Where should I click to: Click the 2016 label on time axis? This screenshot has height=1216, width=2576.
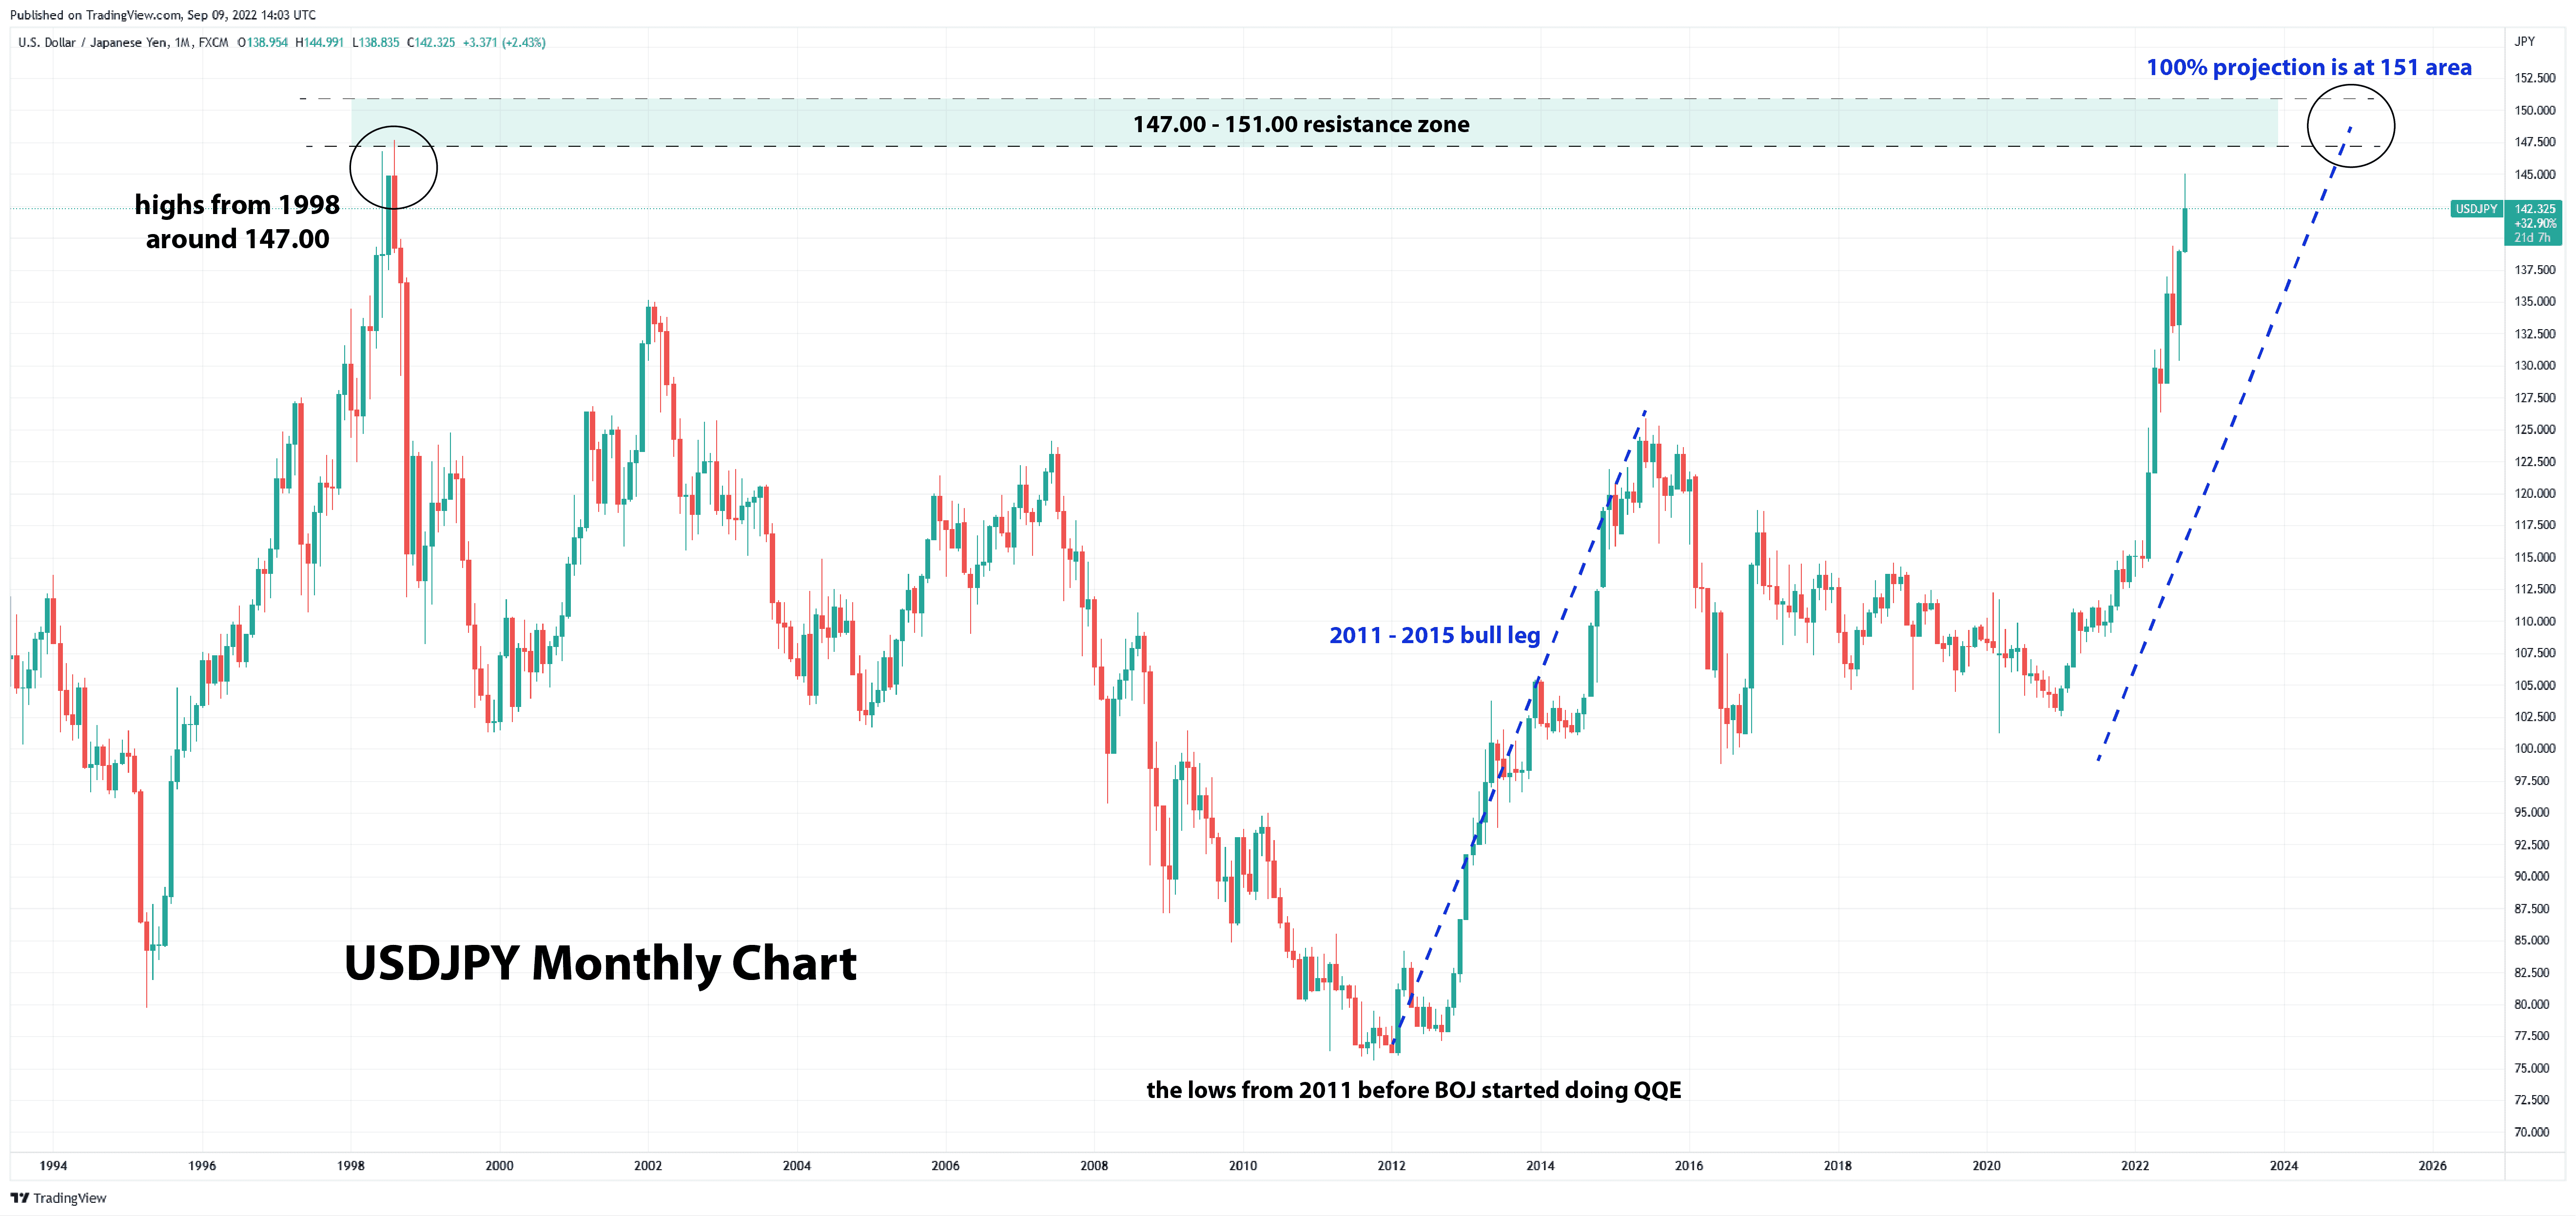pos(1689,1165)
